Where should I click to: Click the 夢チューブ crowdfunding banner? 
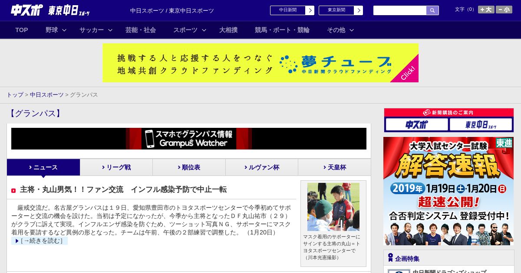pyautogui.click(x=260, y=63)
